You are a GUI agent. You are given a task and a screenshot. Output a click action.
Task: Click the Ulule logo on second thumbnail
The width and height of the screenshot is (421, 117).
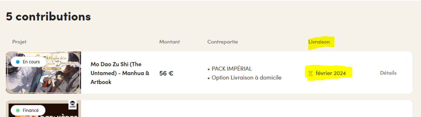73,104
